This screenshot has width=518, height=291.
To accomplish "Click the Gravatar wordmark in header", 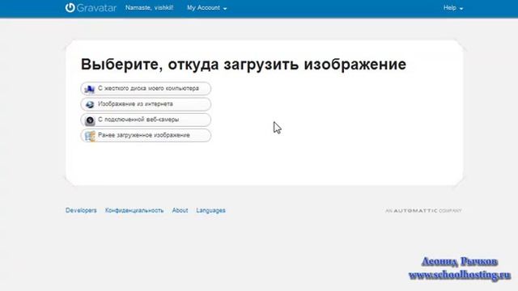I will coord(96,8).
